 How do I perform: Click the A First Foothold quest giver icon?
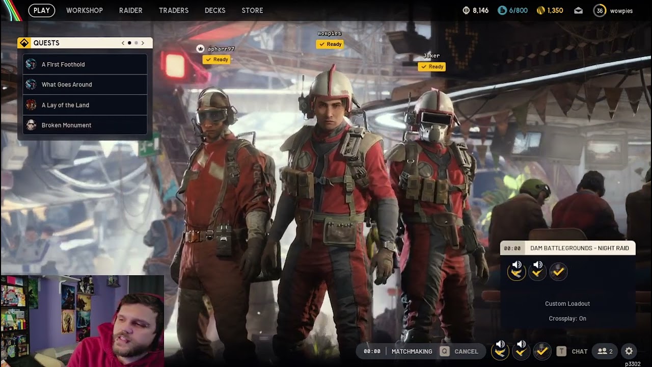[x=31, y=64]
